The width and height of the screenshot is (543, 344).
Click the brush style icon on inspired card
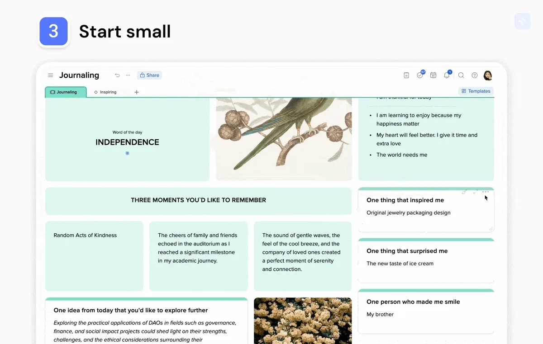464,192
